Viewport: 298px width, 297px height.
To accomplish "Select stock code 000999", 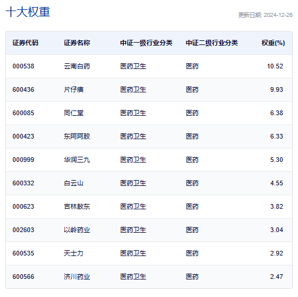I will [x=23, y=160].
